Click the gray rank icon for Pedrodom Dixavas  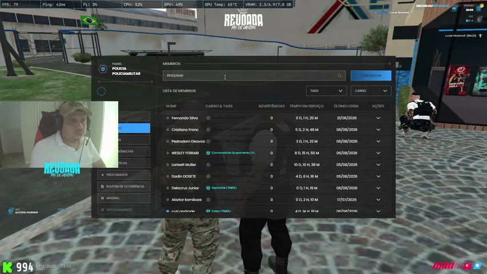(x=208, y=142)
